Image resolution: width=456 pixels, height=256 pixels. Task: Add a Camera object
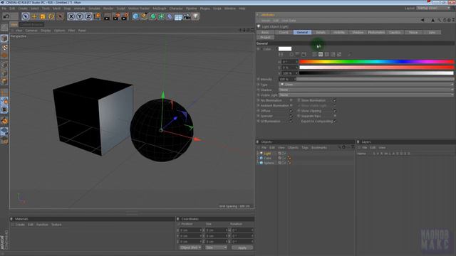187,16
